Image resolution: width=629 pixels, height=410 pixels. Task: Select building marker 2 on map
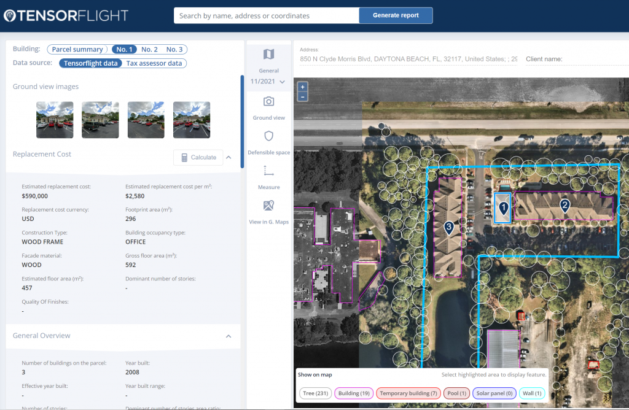click(x=565, y=206)
